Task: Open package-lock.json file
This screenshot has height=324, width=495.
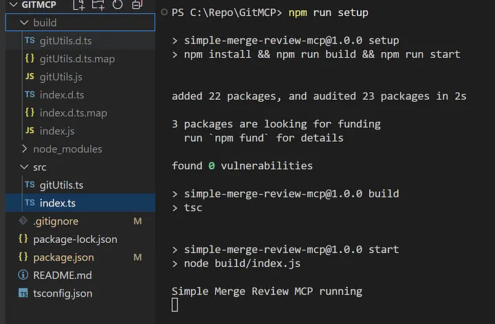Action: 75,239
